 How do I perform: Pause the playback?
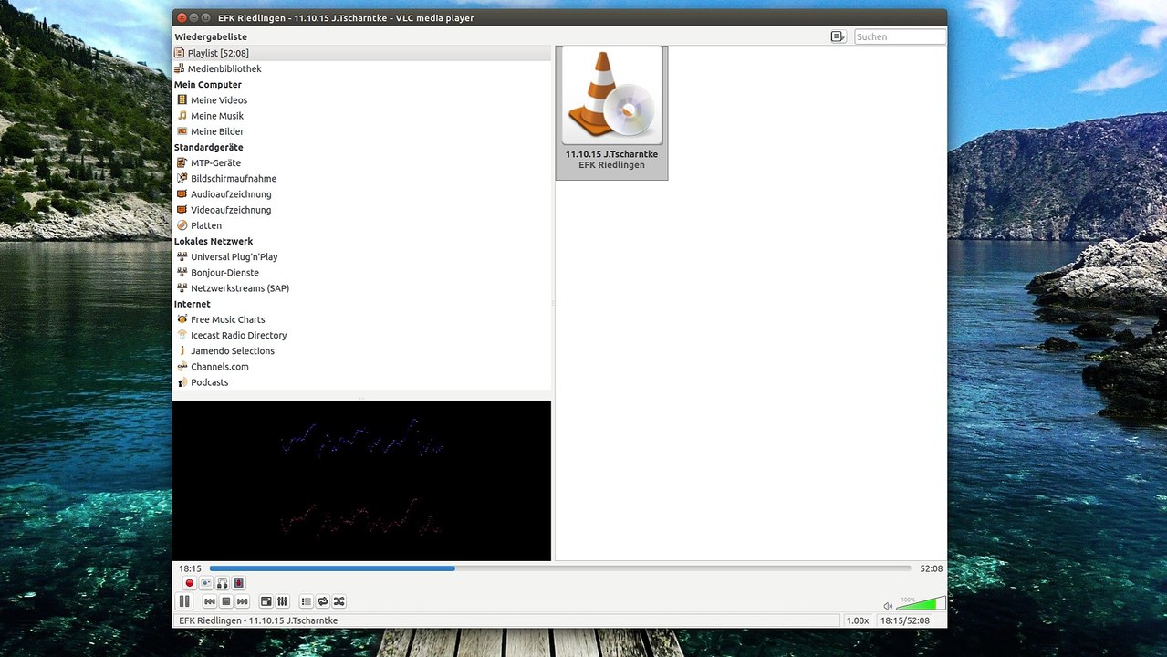(184, 601)
